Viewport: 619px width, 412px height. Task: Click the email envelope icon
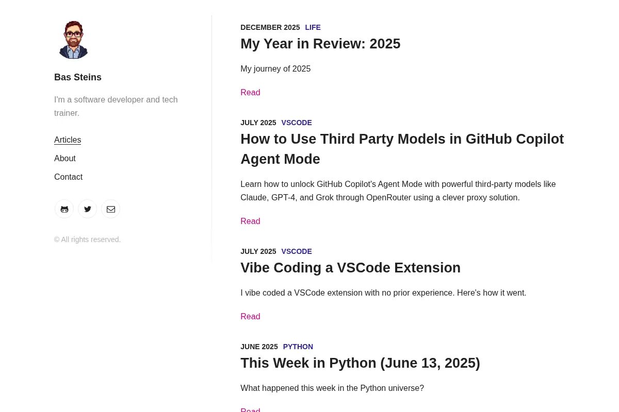click(x=110, y=209)
